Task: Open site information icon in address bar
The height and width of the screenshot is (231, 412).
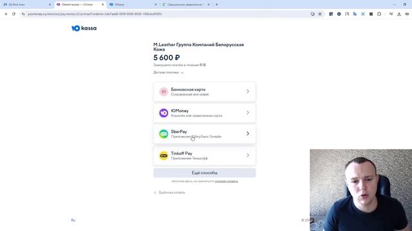Action: [x=23, y=14]
